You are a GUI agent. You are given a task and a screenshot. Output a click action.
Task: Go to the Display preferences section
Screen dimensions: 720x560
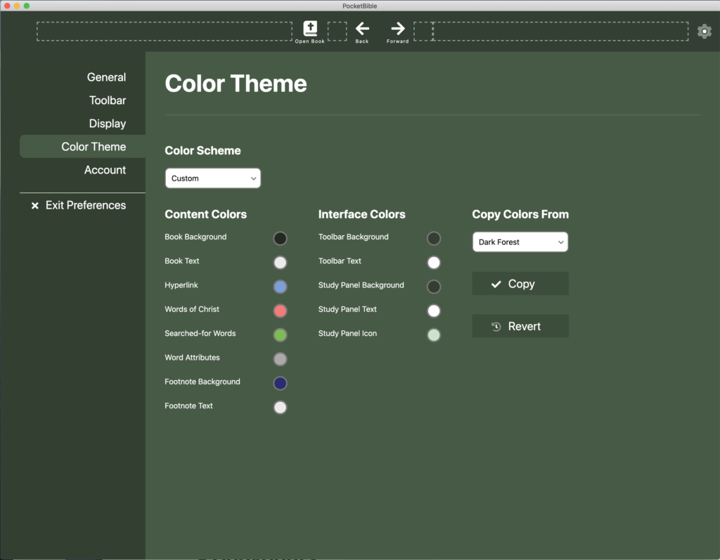[108, 124]
